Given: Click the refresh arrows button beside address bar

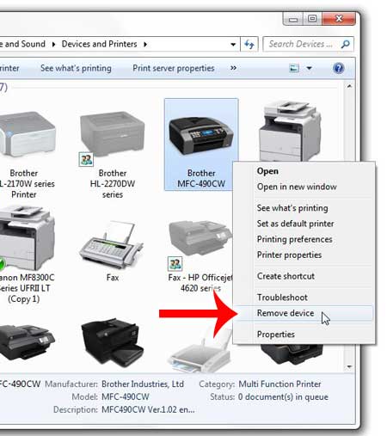Looking at the screenshot, I should [249, 45].
